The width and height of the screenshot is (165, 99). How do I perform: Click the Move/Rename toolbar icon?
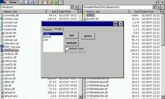tap(36, 2)
